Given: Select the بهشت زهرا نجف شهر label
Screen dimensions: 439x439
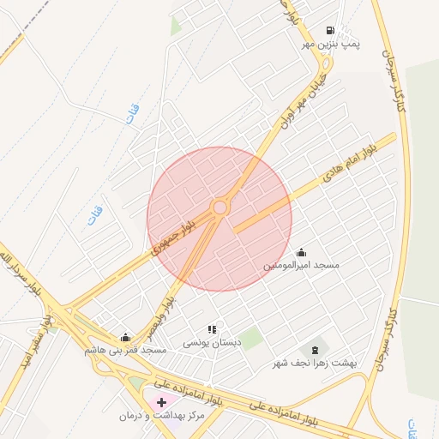Looking at the screenshot, I should coord(315,364).
